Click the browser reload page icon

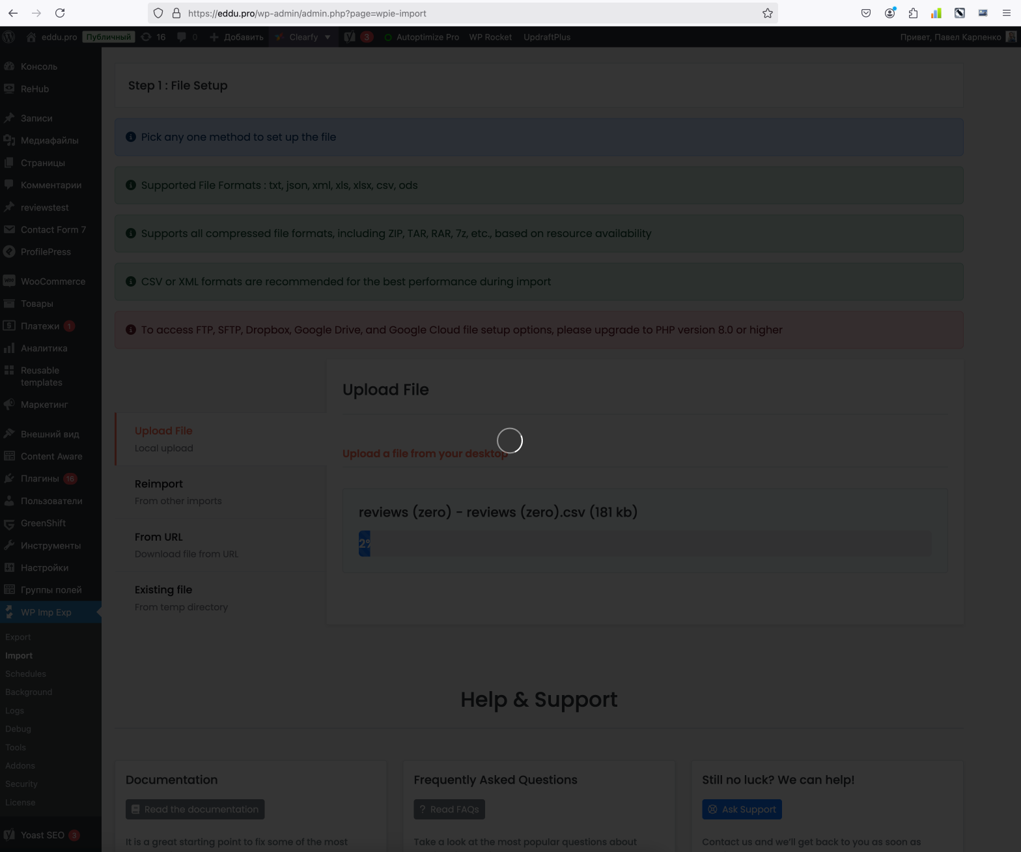(60, 13)
